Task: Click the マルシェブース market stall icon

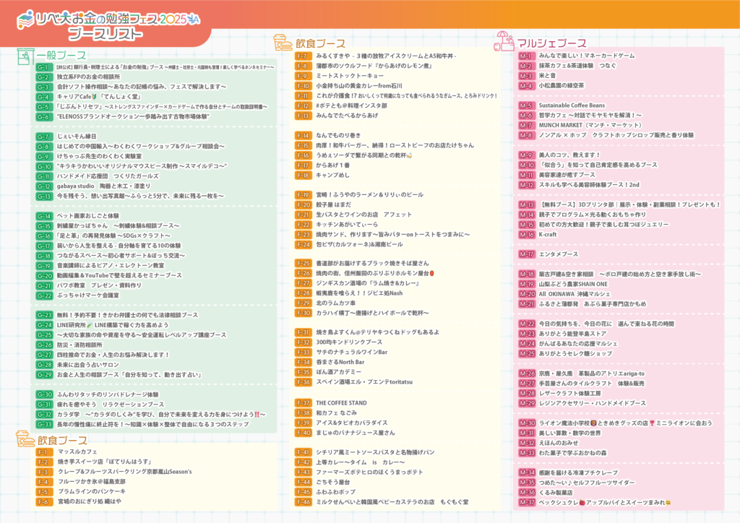Action: coord(504,41)
